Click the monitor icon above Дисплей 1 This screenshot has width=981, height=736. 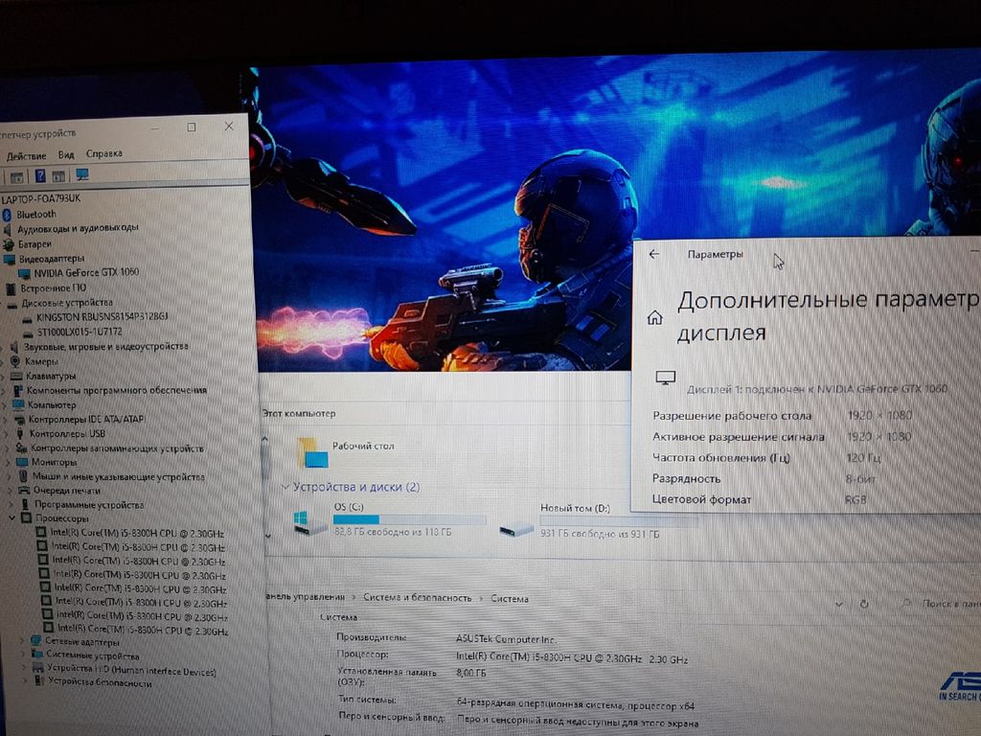coord(665,378)
